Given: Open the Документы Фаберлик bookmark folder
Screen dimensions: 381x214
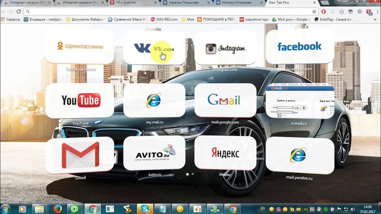Looking at the screenshot, I should [x=85, y=19].
